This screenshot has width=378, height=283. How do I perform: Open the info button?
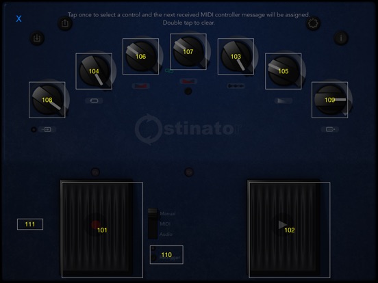coord(341,38)
